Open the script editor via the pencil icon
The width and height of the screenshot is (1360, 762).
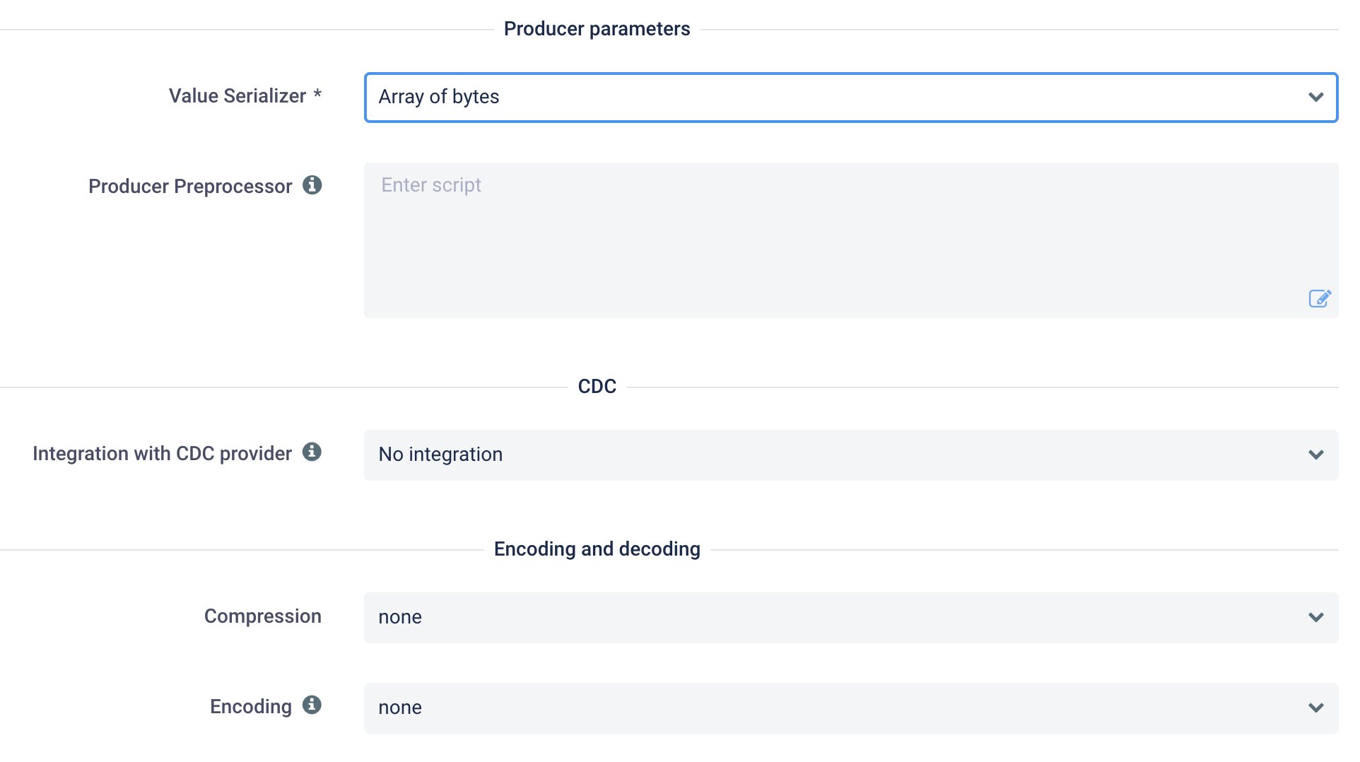tap(1320, 298)
